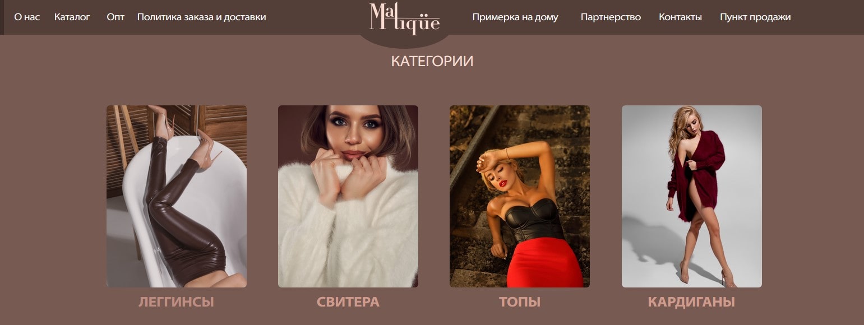
Task: Open the Партнерство page
Action: point(611,17)
